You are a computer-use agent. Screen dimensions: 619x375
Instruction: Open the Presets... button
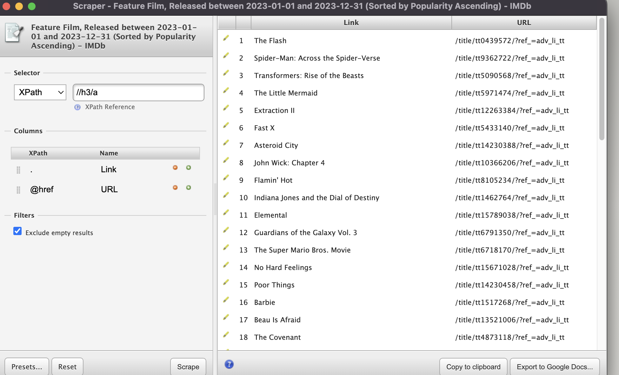click(x=27, y=367)
